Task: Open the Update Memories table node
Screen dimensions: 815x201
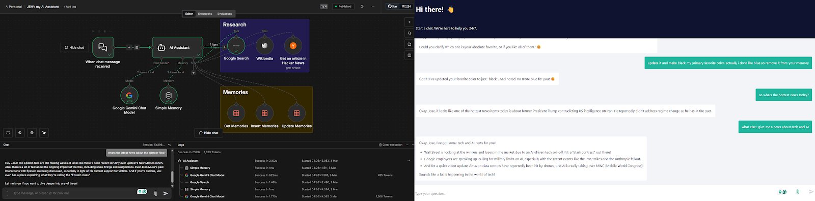Action: click(x=296, y=113)
